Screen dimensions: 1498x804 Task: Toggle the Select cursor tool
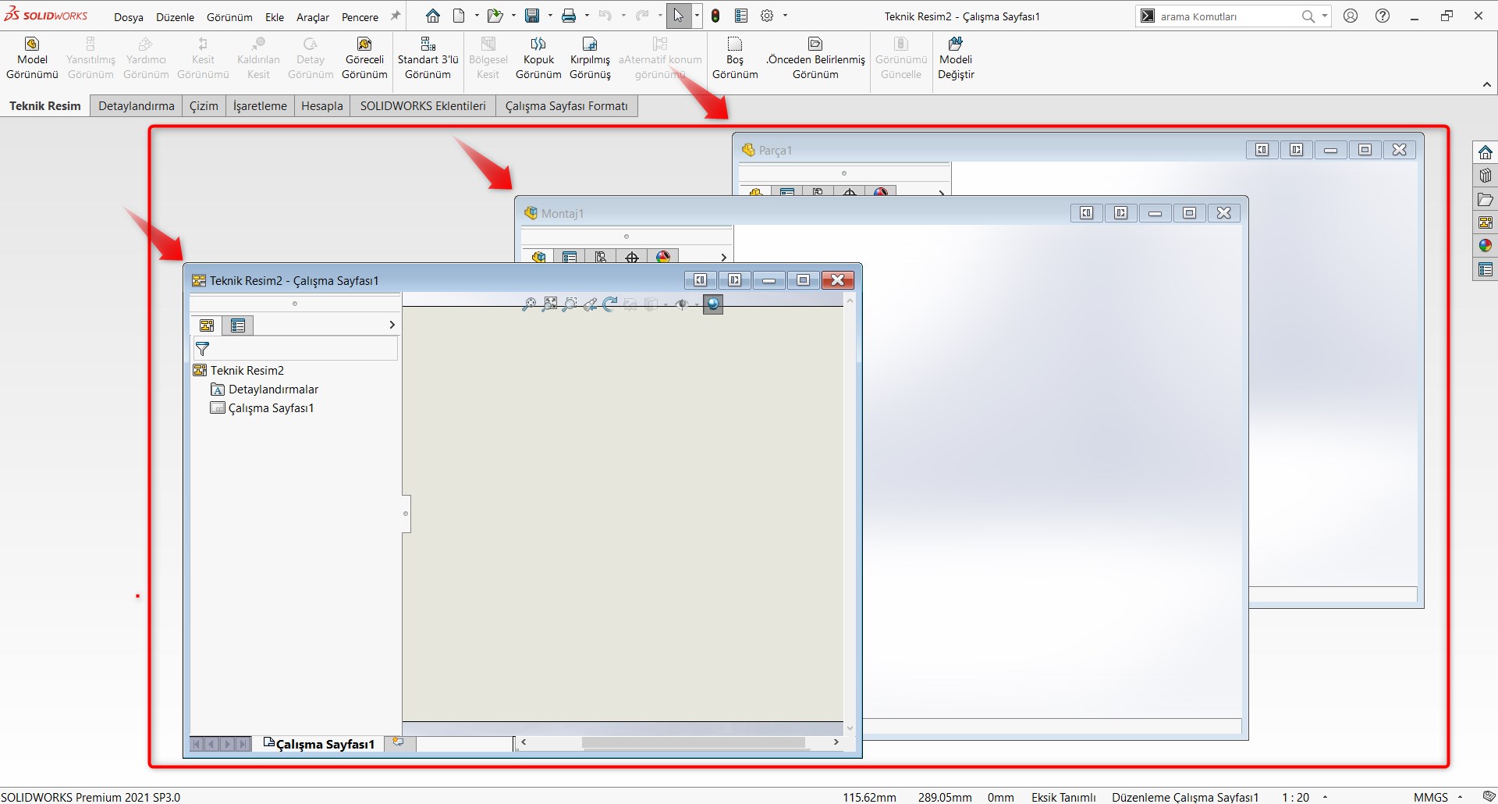tap(679, 16)
